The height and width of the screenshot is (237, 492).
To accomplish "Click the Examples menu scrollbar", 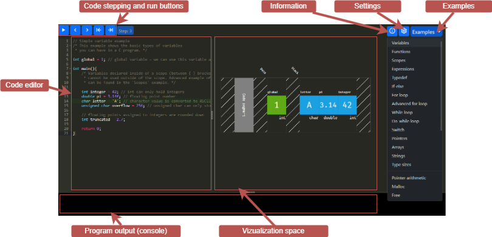I will pyautogui.click(x=442, y=86).
